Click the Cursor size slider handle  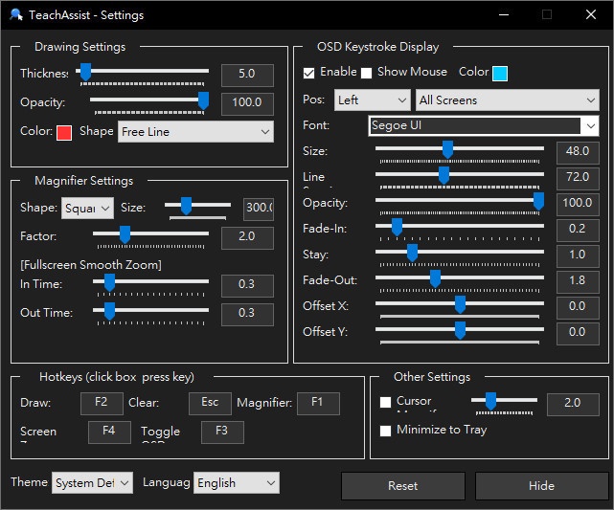(490, 401)
